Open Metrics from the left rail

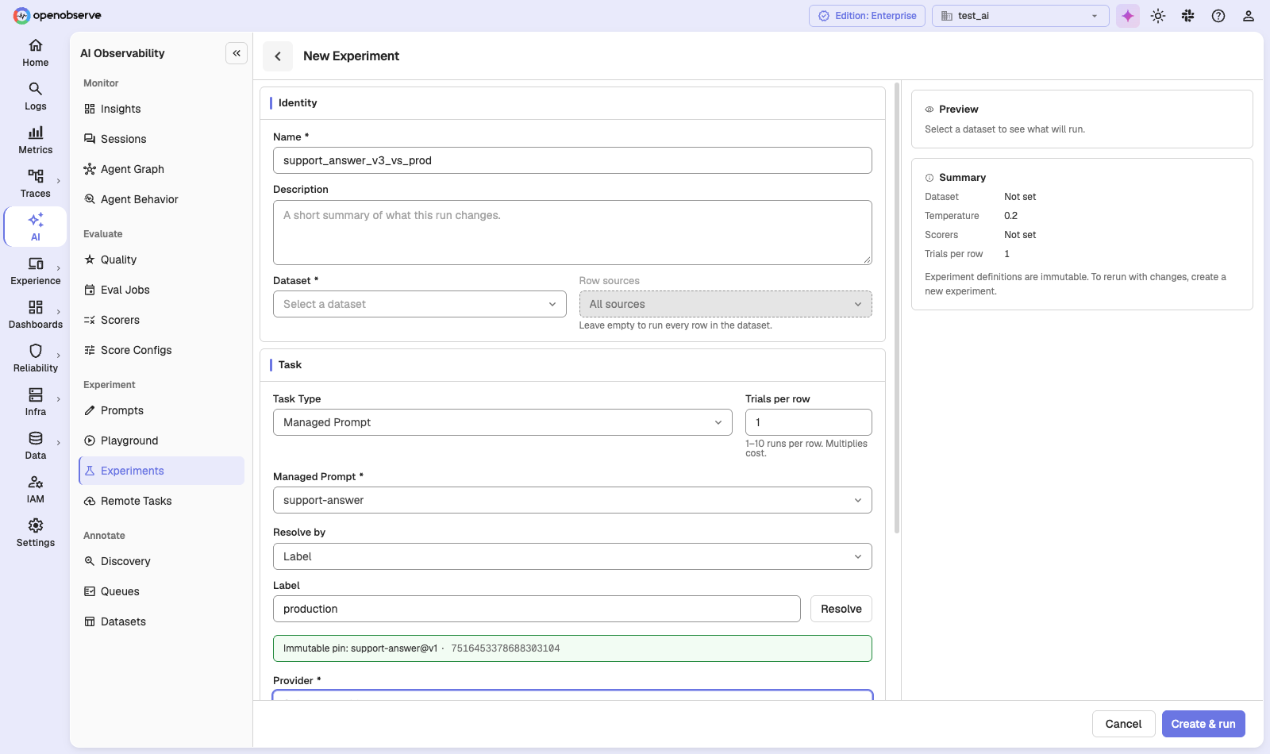(x=35, y=140)
